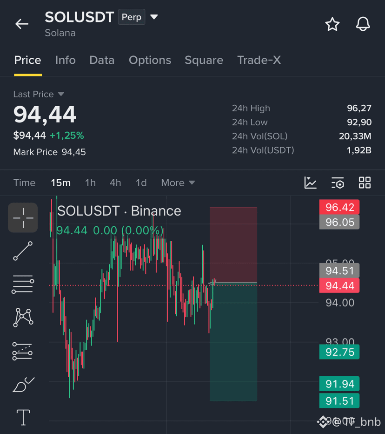Open chart settings icon
This screenshot has width=385, height=434.
click(x=338, y=183)
